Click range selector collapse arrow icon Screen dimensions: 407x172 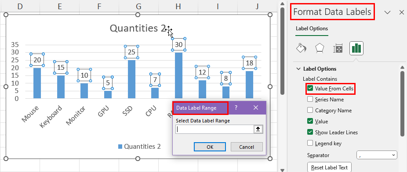[x=258, y=129]
